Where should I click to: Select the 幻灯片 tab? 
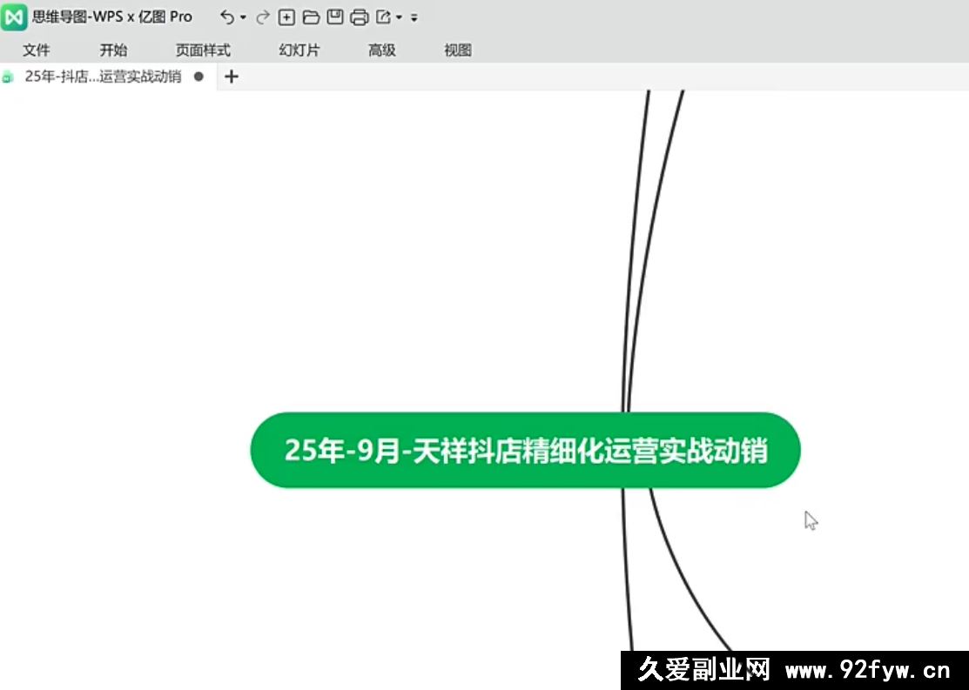click(x=299, y=50)
